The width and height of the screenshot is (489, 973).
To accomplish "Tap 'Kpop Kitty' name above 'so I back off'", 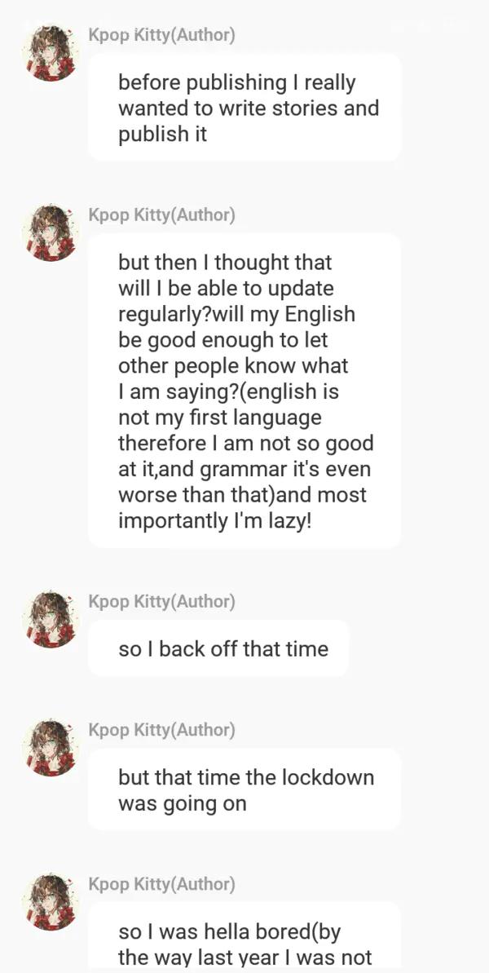I will [129, 602].
